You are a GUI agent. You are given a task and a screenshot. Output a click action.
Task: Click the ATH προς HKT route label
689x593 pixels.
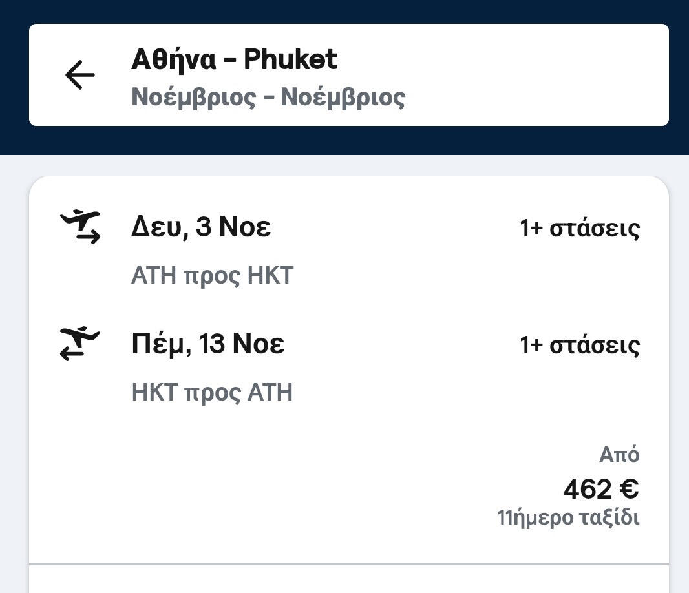click(x=212, y=276)
